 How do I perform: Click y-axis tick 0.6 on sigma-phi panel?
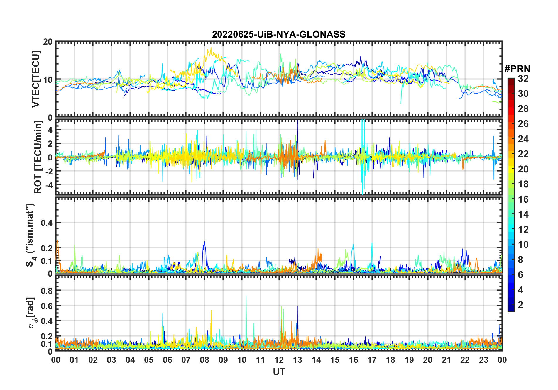click(47, 306)
